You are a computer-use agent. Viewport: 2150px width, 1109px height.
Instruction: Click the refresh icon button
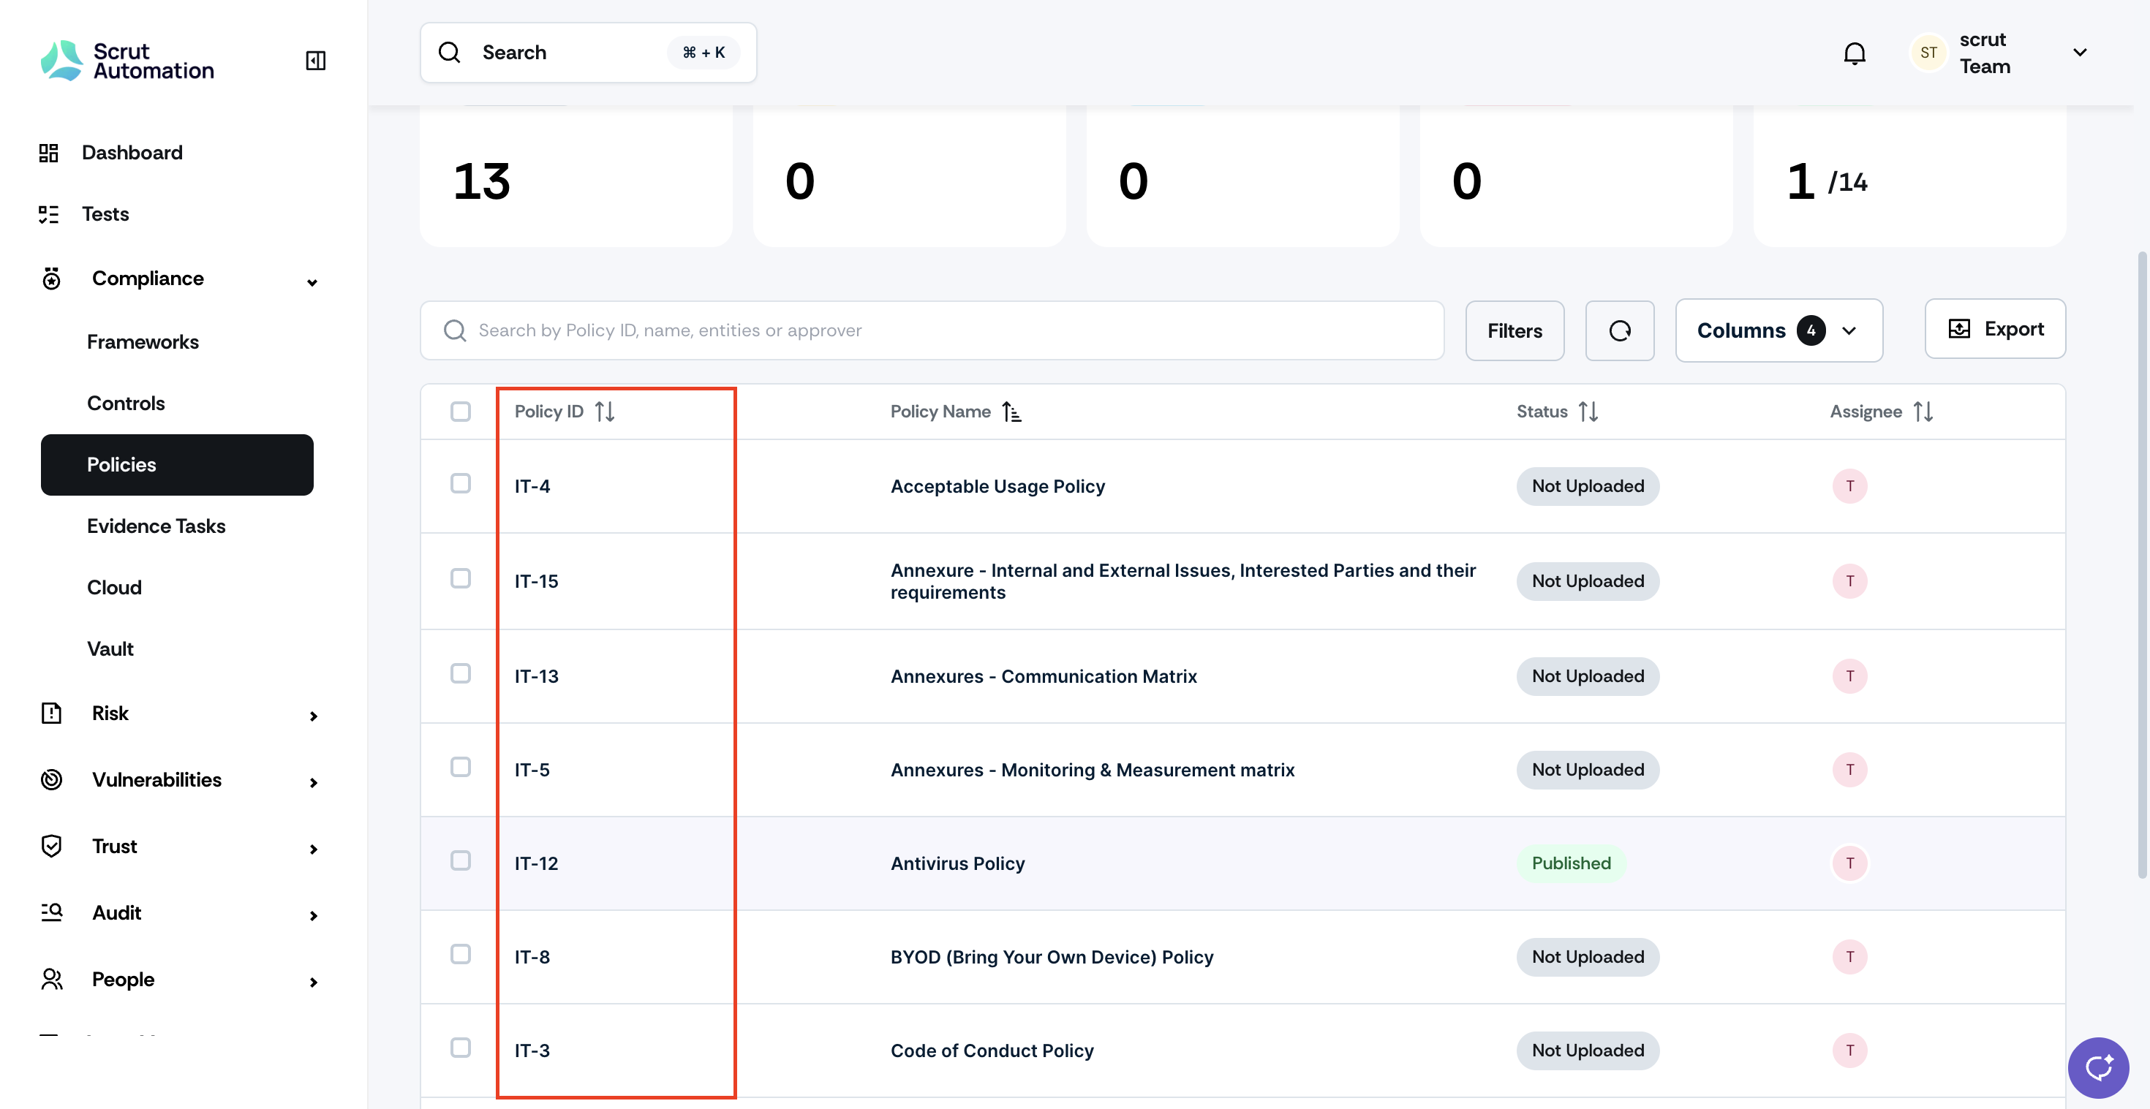(x=1619, y=330)
